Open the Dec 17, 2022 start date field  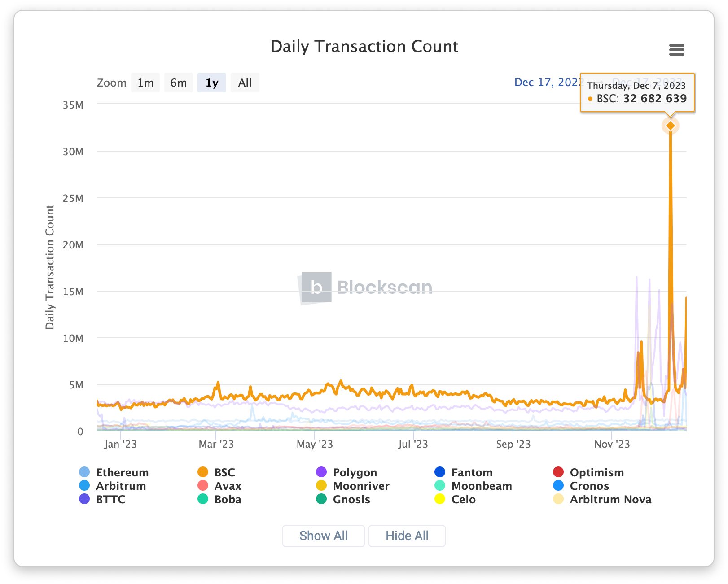(548, 83)
